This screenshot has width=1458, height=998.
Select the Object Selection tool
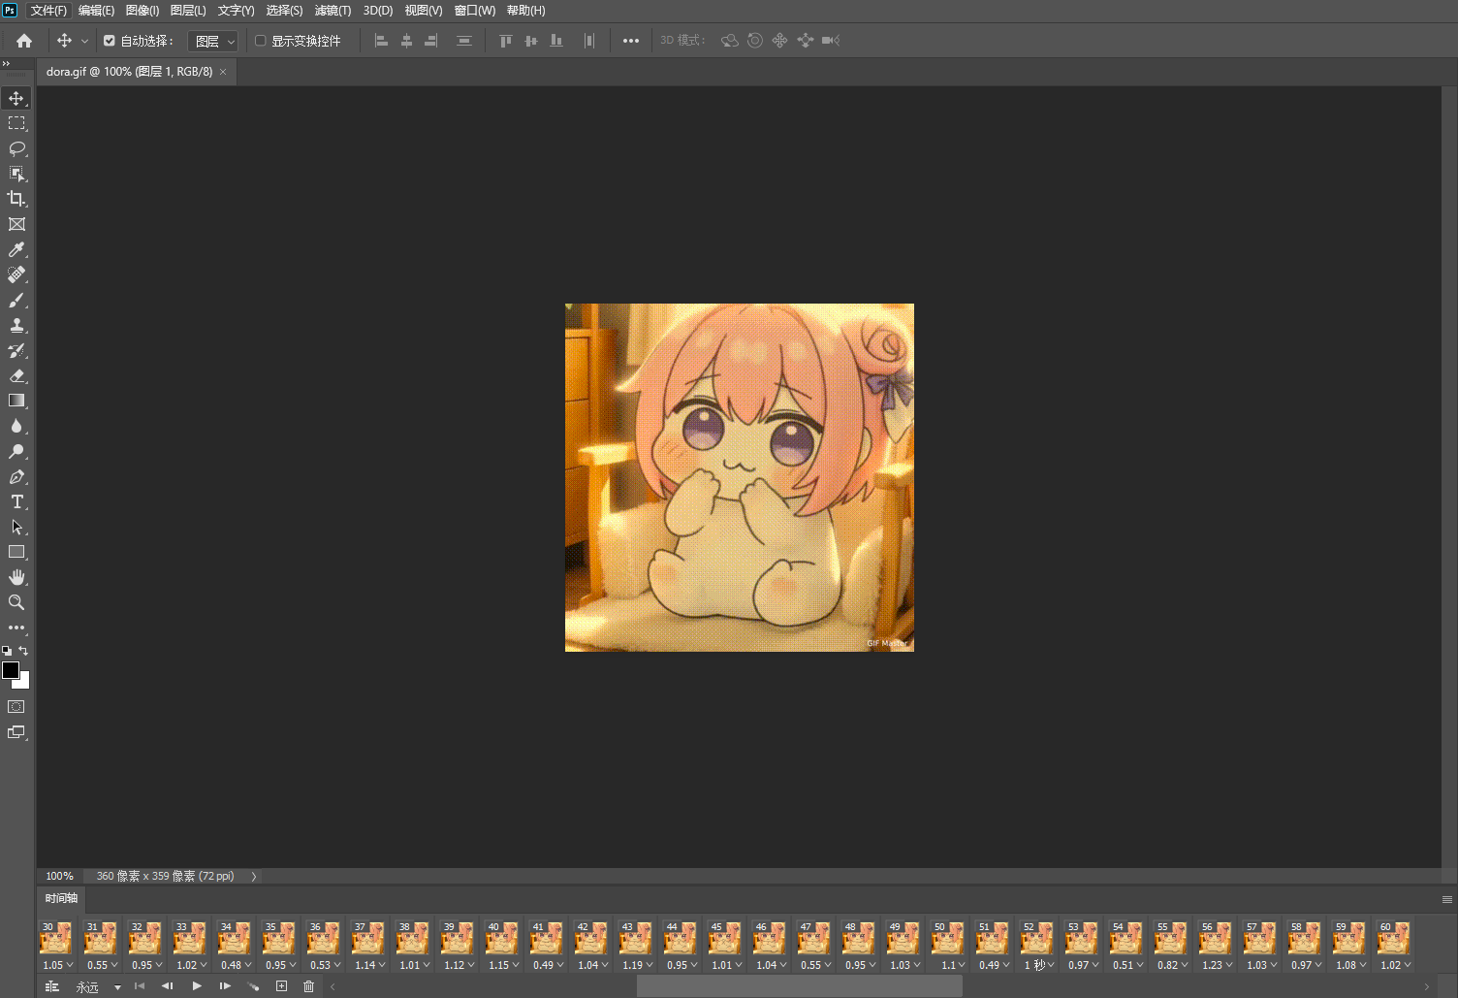pos(16,174)
